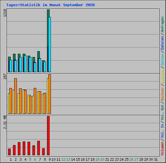Click day label "18" on the x-axis
This screenshot has width=166, height=163.
click(x=92, y=159)
